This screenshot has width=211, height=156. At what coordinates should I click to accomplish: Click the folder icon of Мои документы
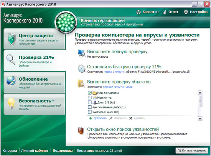95,93
